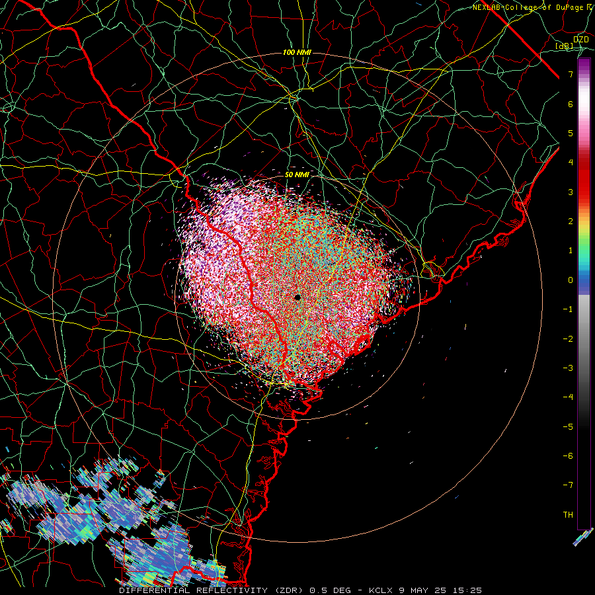This screenshot has width=595, height=595.
Task: Click the "[dB]" unit label
Action: pyautogui.click(x=565, y=46)
